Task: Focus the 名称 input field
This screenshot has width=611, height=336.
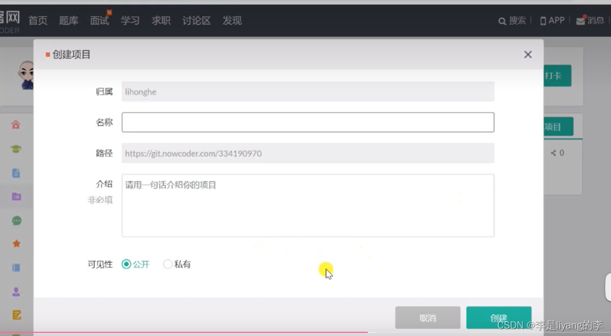Action: (308, 122)
